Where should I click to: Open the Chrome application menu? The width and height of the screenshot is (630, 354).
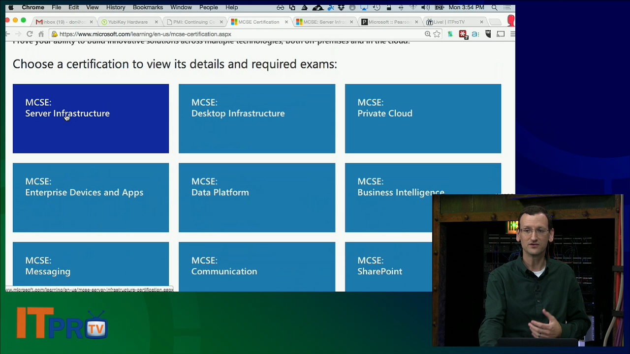coord(33,7)
